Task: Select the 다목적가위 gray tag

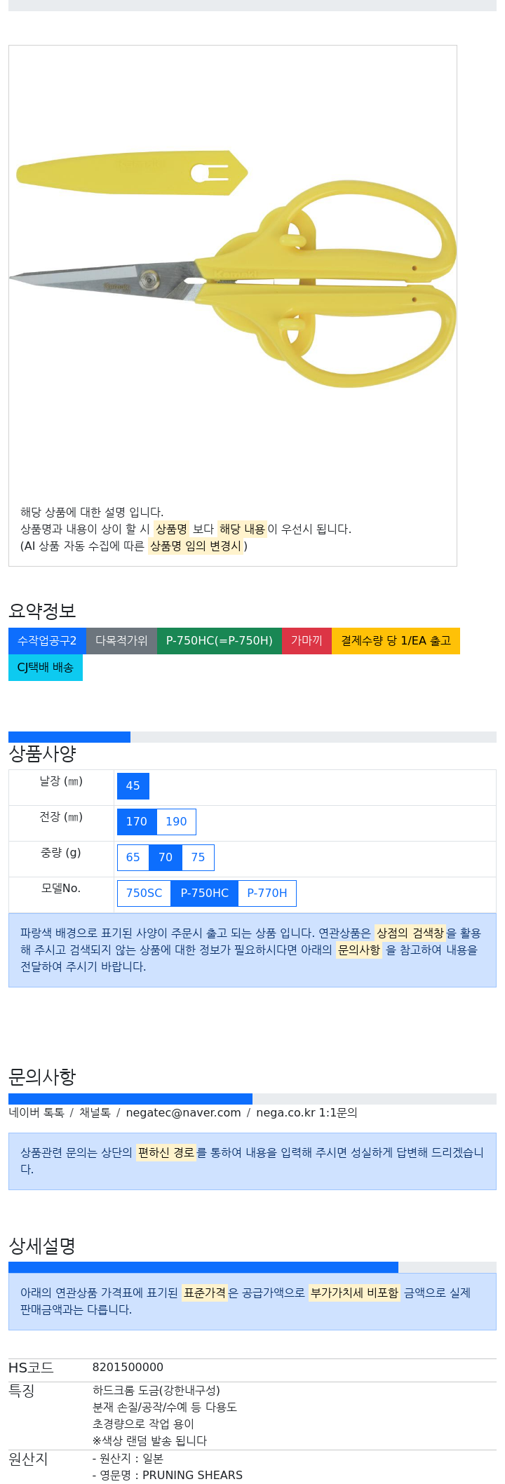Action: coord(121,641)
